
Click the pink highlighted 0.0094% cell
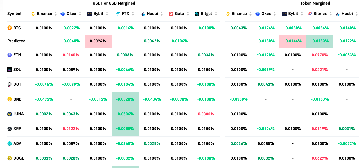click(x=98, y=41)
